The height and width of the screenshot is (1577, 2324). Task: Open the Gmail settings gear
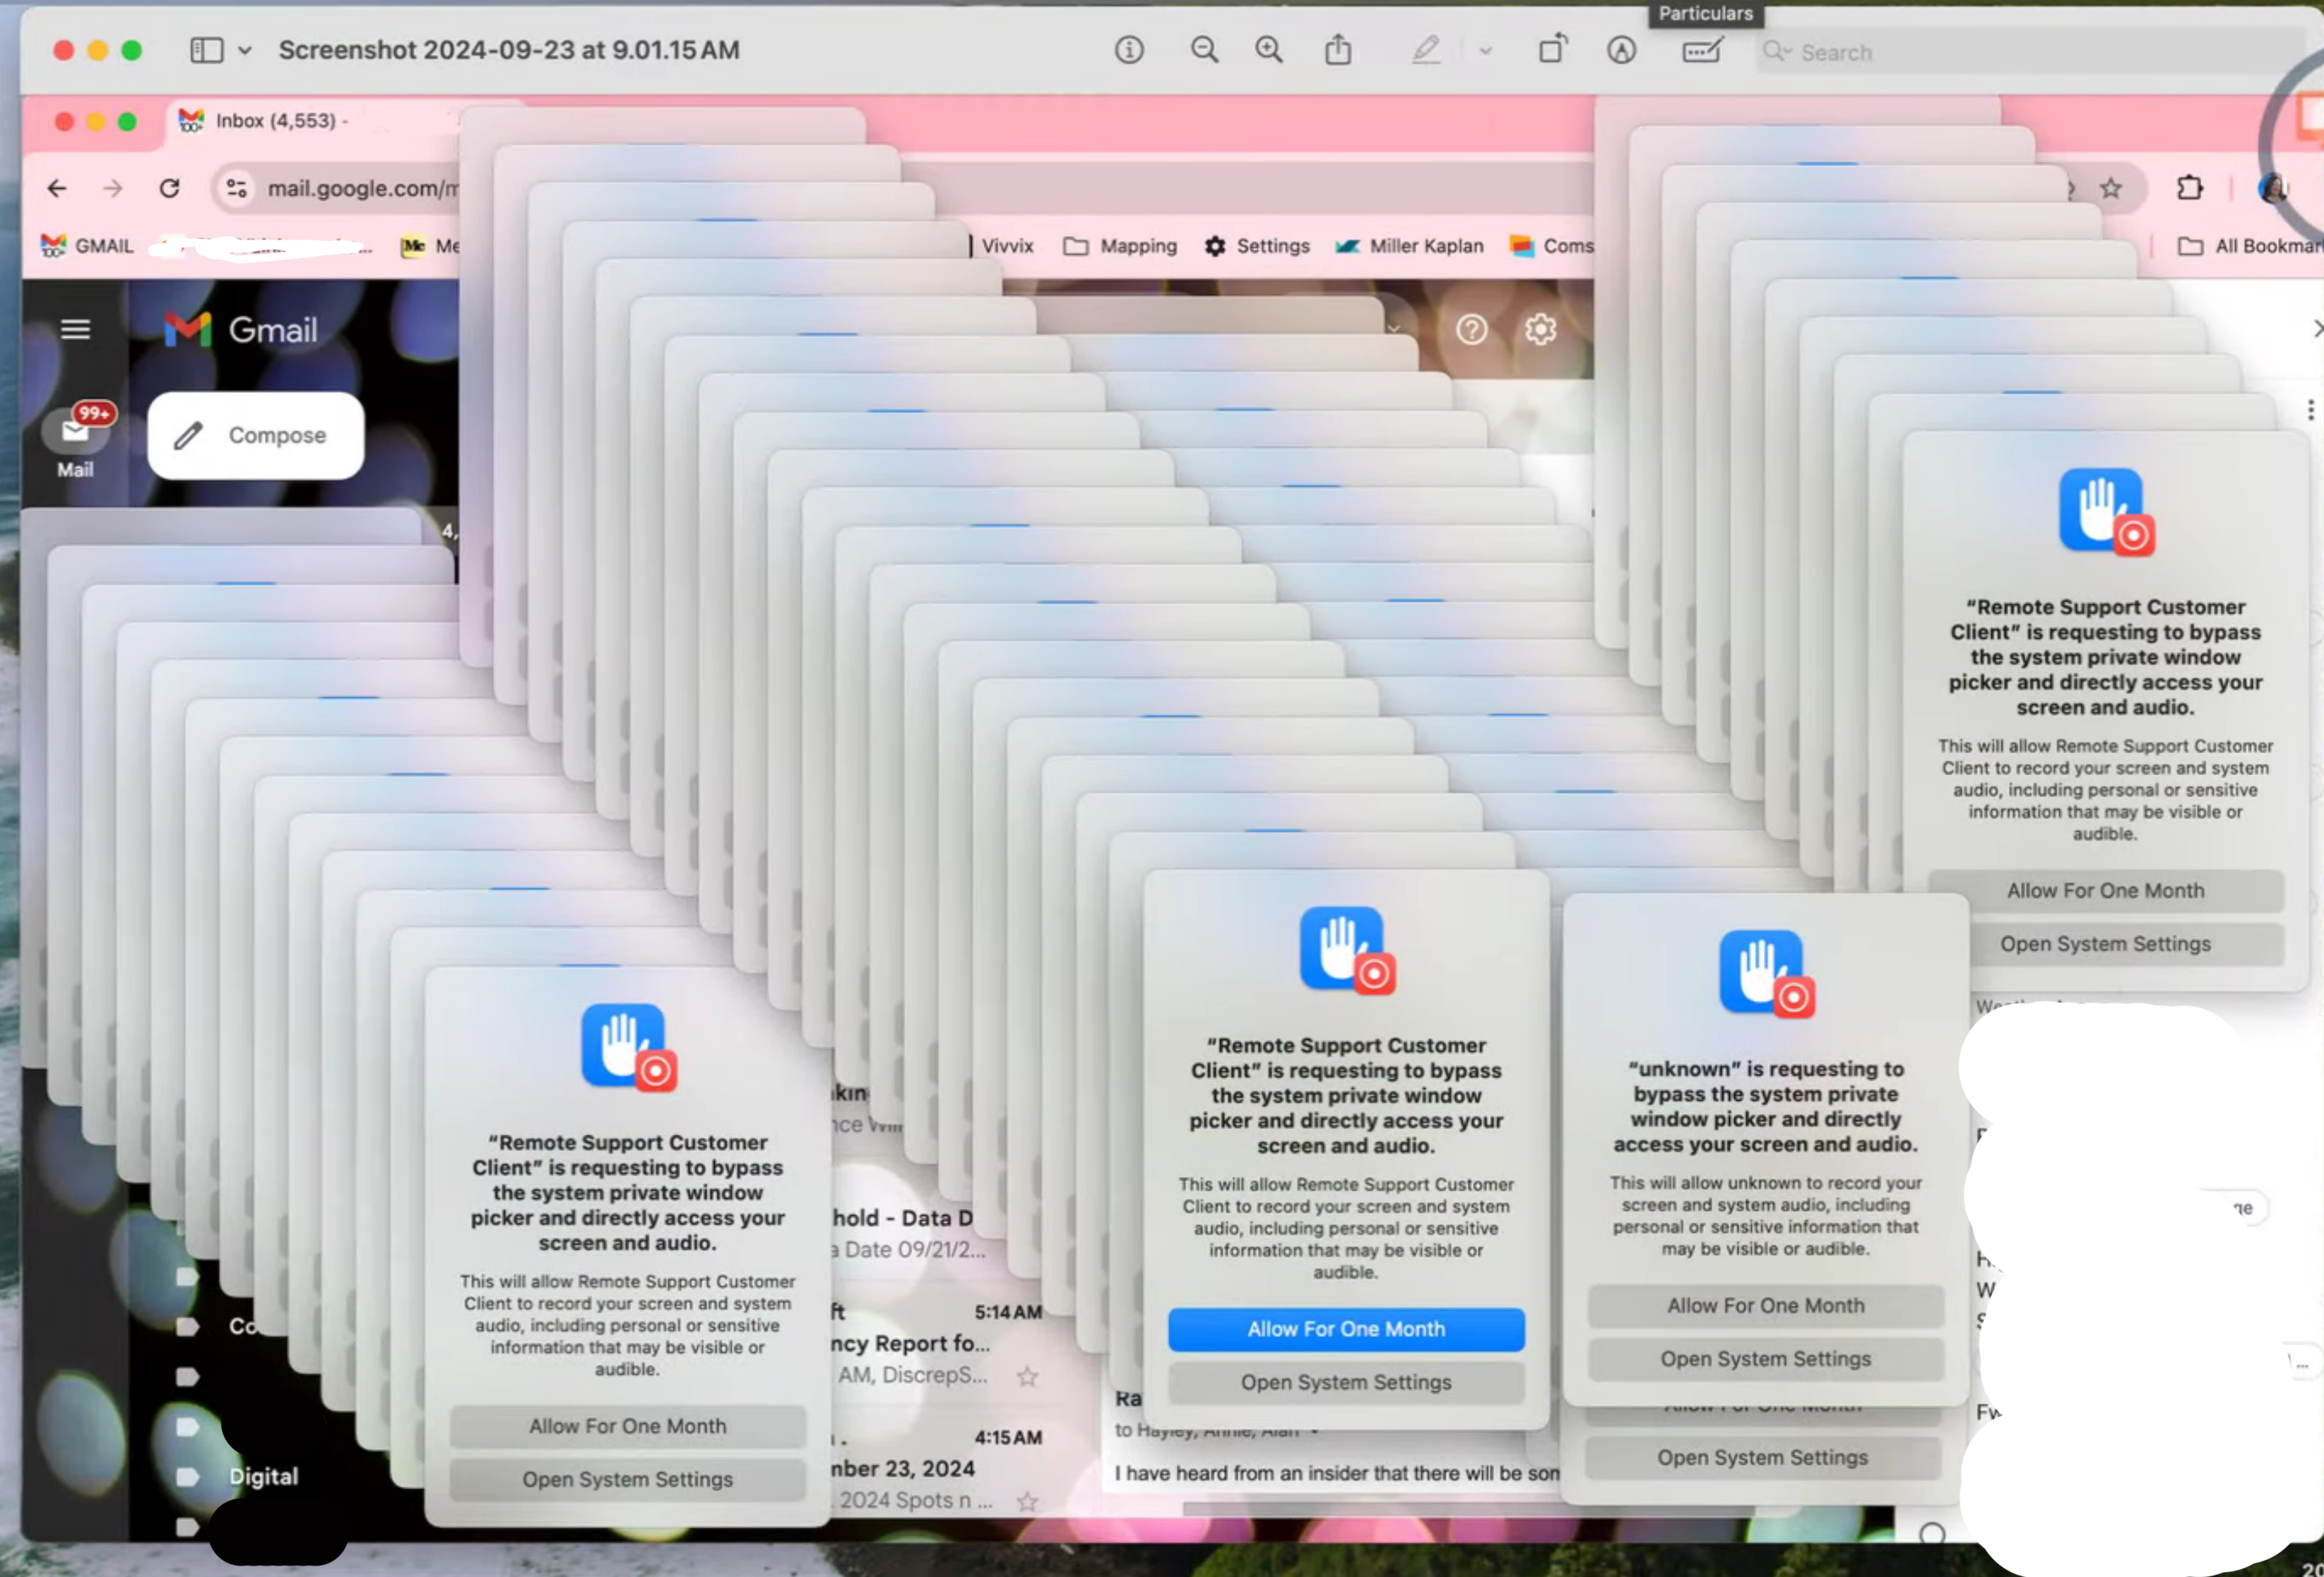1541,329
